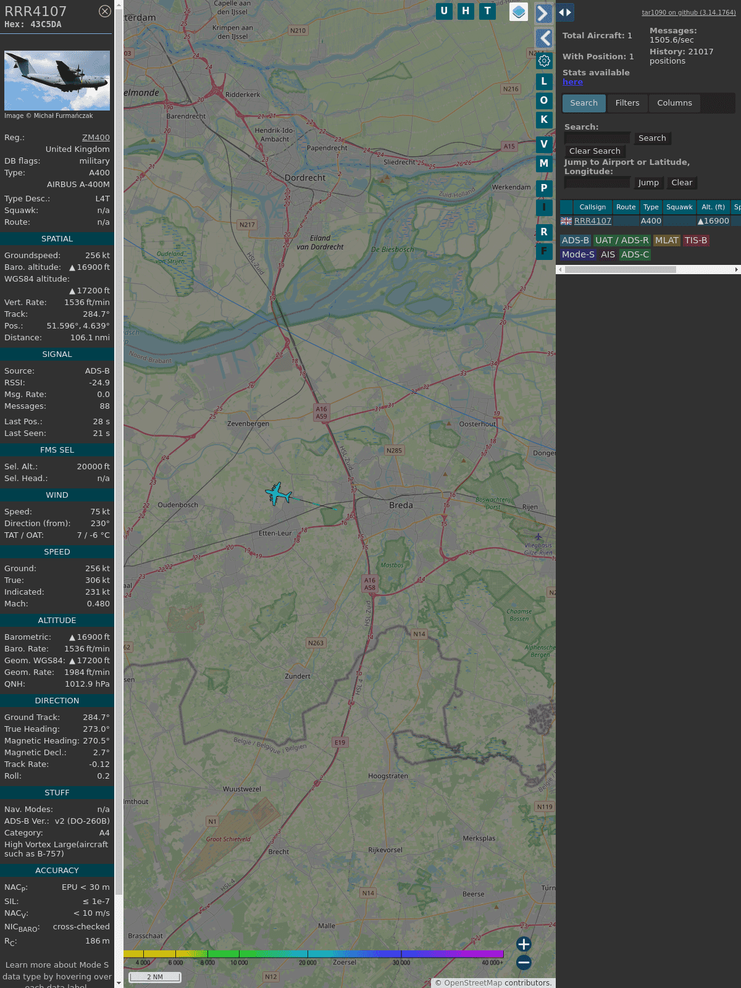Screen dimensions: 741x988
Task: Toggle the ADS-B source filter
Action: (x=575, y=240)
